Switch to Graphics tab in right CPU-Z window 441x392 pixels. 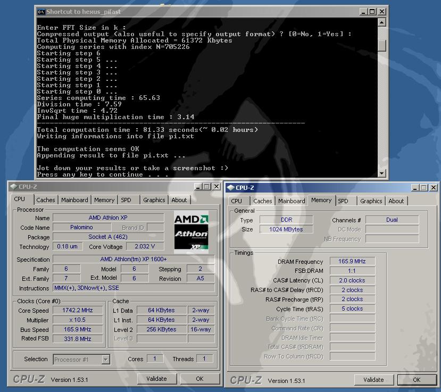point(371,201)
